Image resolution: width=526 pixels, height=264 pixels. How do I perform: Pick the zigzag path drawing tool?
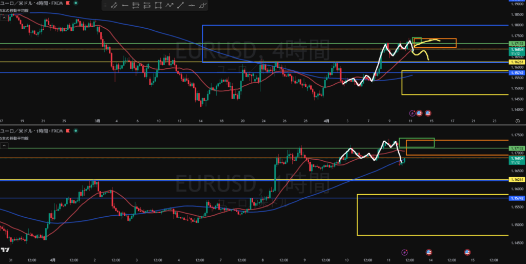169,6
